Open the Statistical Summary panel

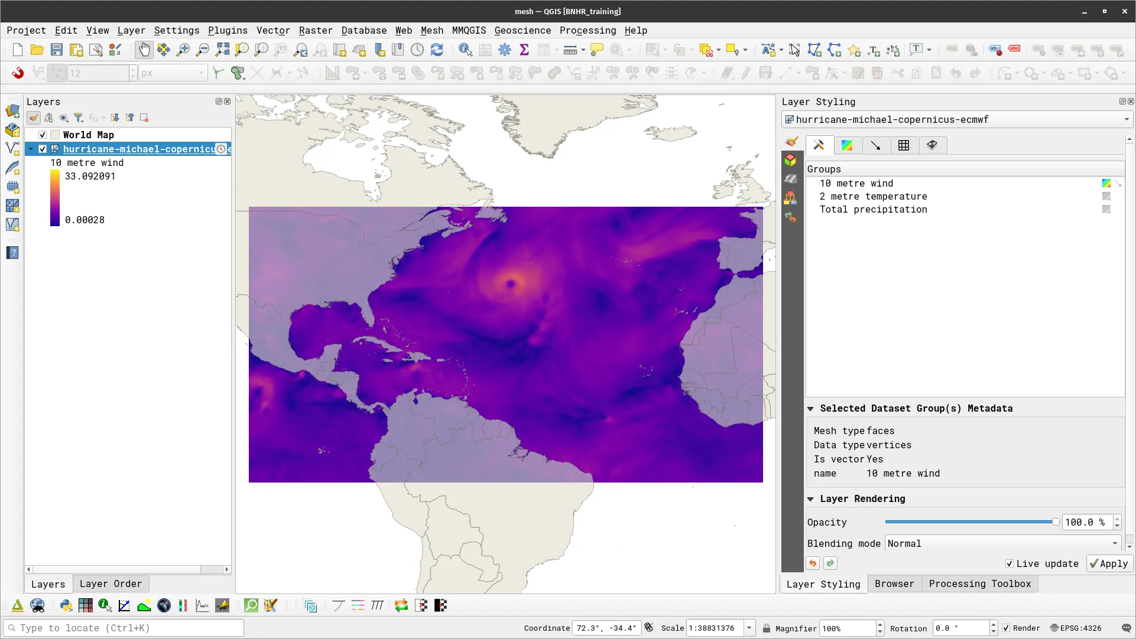click(524, 50)
